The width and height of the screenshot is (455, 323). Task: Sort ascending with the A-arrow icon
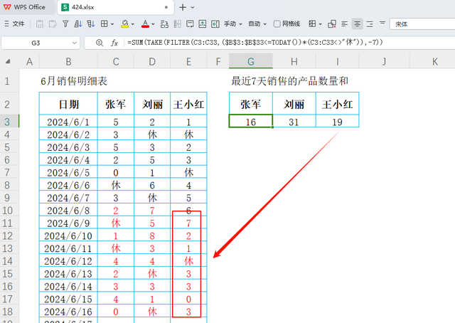(78, 23)
